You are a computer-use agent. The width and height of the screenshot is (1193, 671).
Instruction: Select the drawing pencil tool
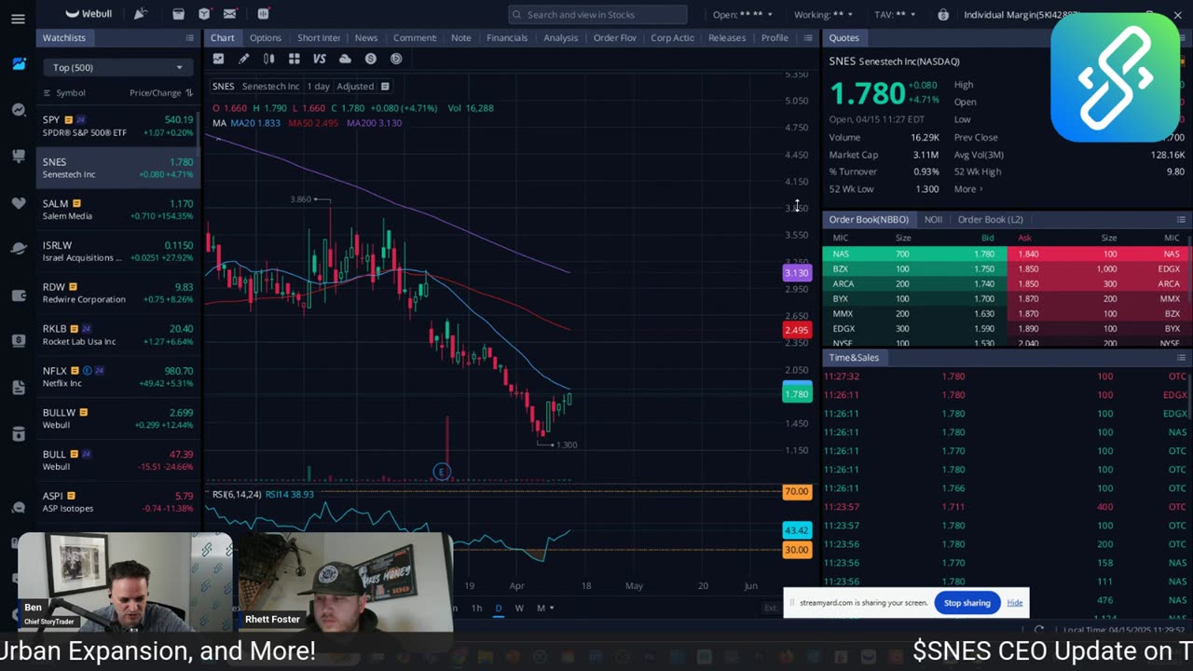coord(243,59)
